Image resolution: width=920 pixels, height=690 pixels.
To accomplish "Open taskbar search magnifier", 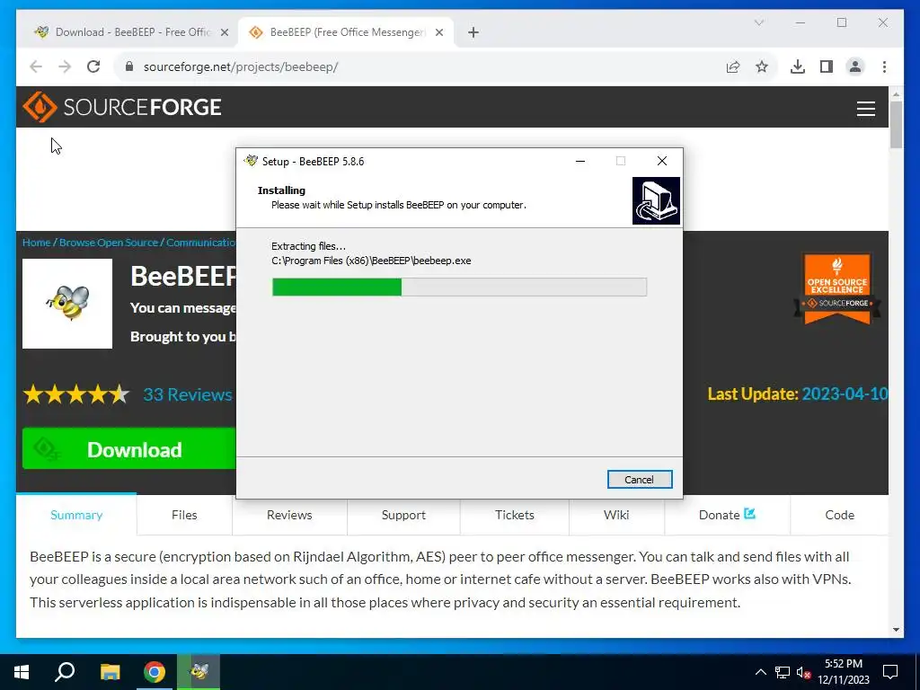I will [x=65, y=672].
